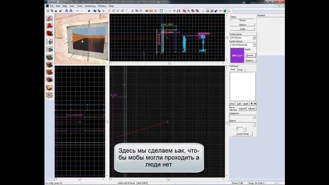Screen dimensions: 329x185
Task: Expand the Objects dropdown in prefab panel
Action: coord(253,124)
